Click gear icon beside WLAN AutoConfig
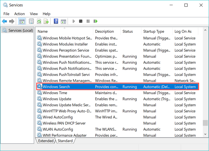The height and width of the screenshot is (151, 209). 39,129
